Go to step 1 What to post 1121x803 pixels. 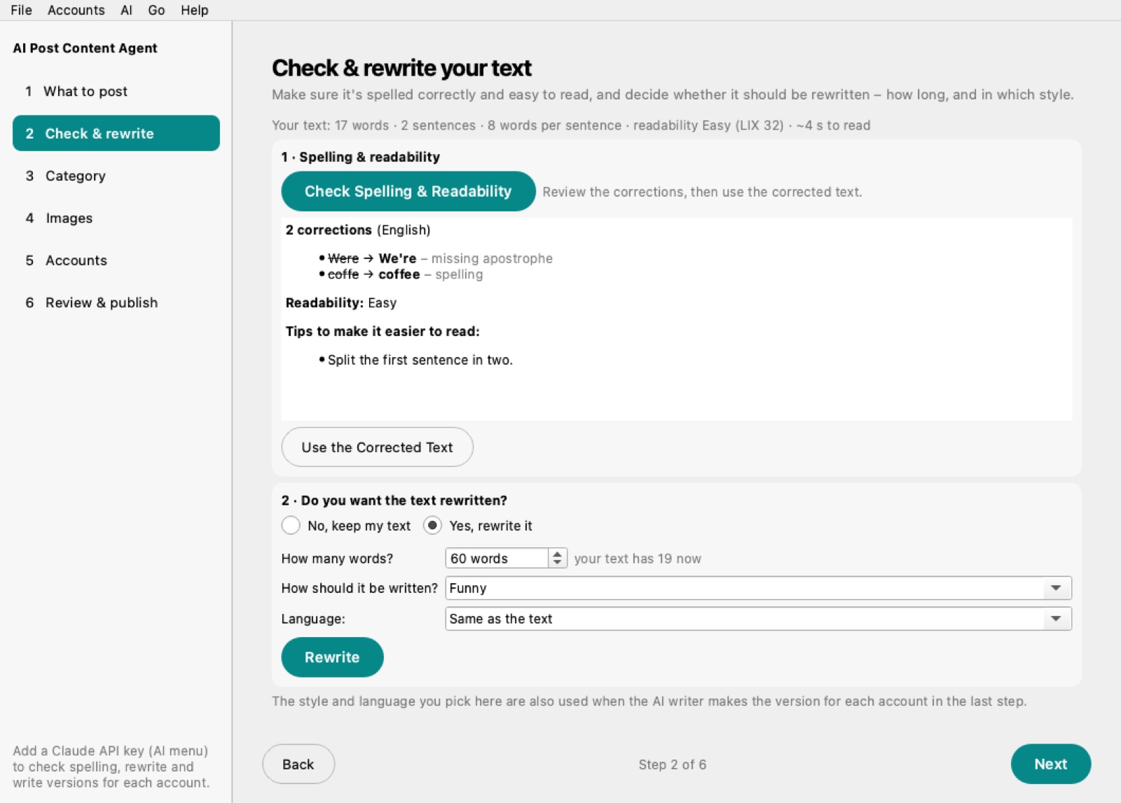[116, 91]
